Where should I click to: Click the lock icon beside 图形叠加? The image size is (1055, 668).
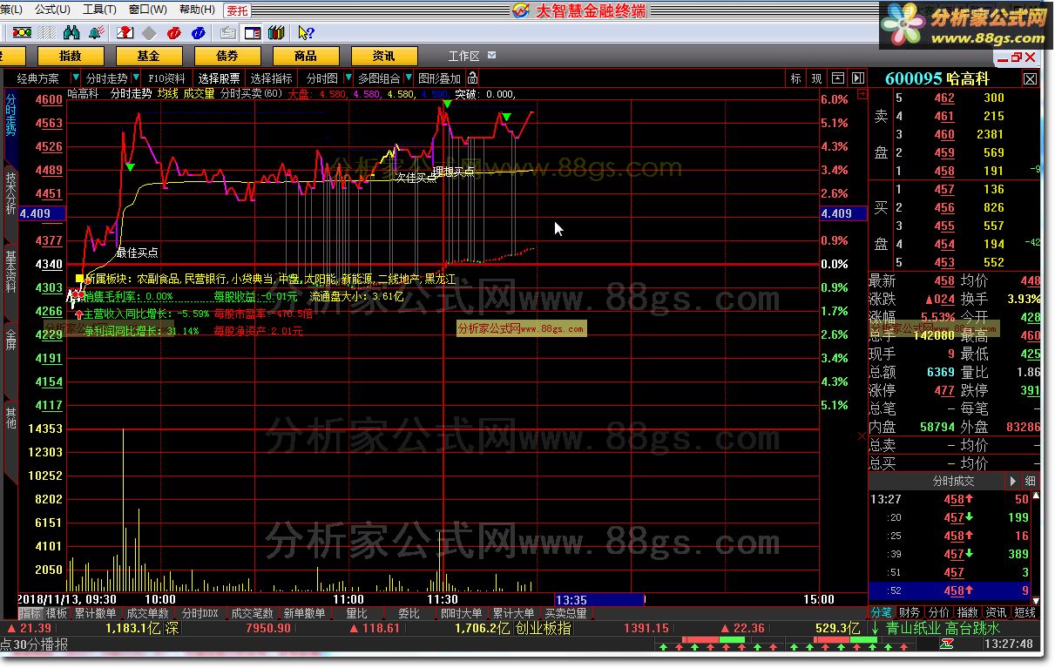tap(472, 78)
